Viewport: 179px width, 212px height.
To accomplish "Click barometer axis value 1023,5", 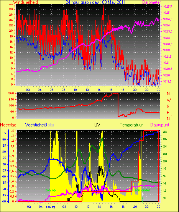I will [168, 31].
